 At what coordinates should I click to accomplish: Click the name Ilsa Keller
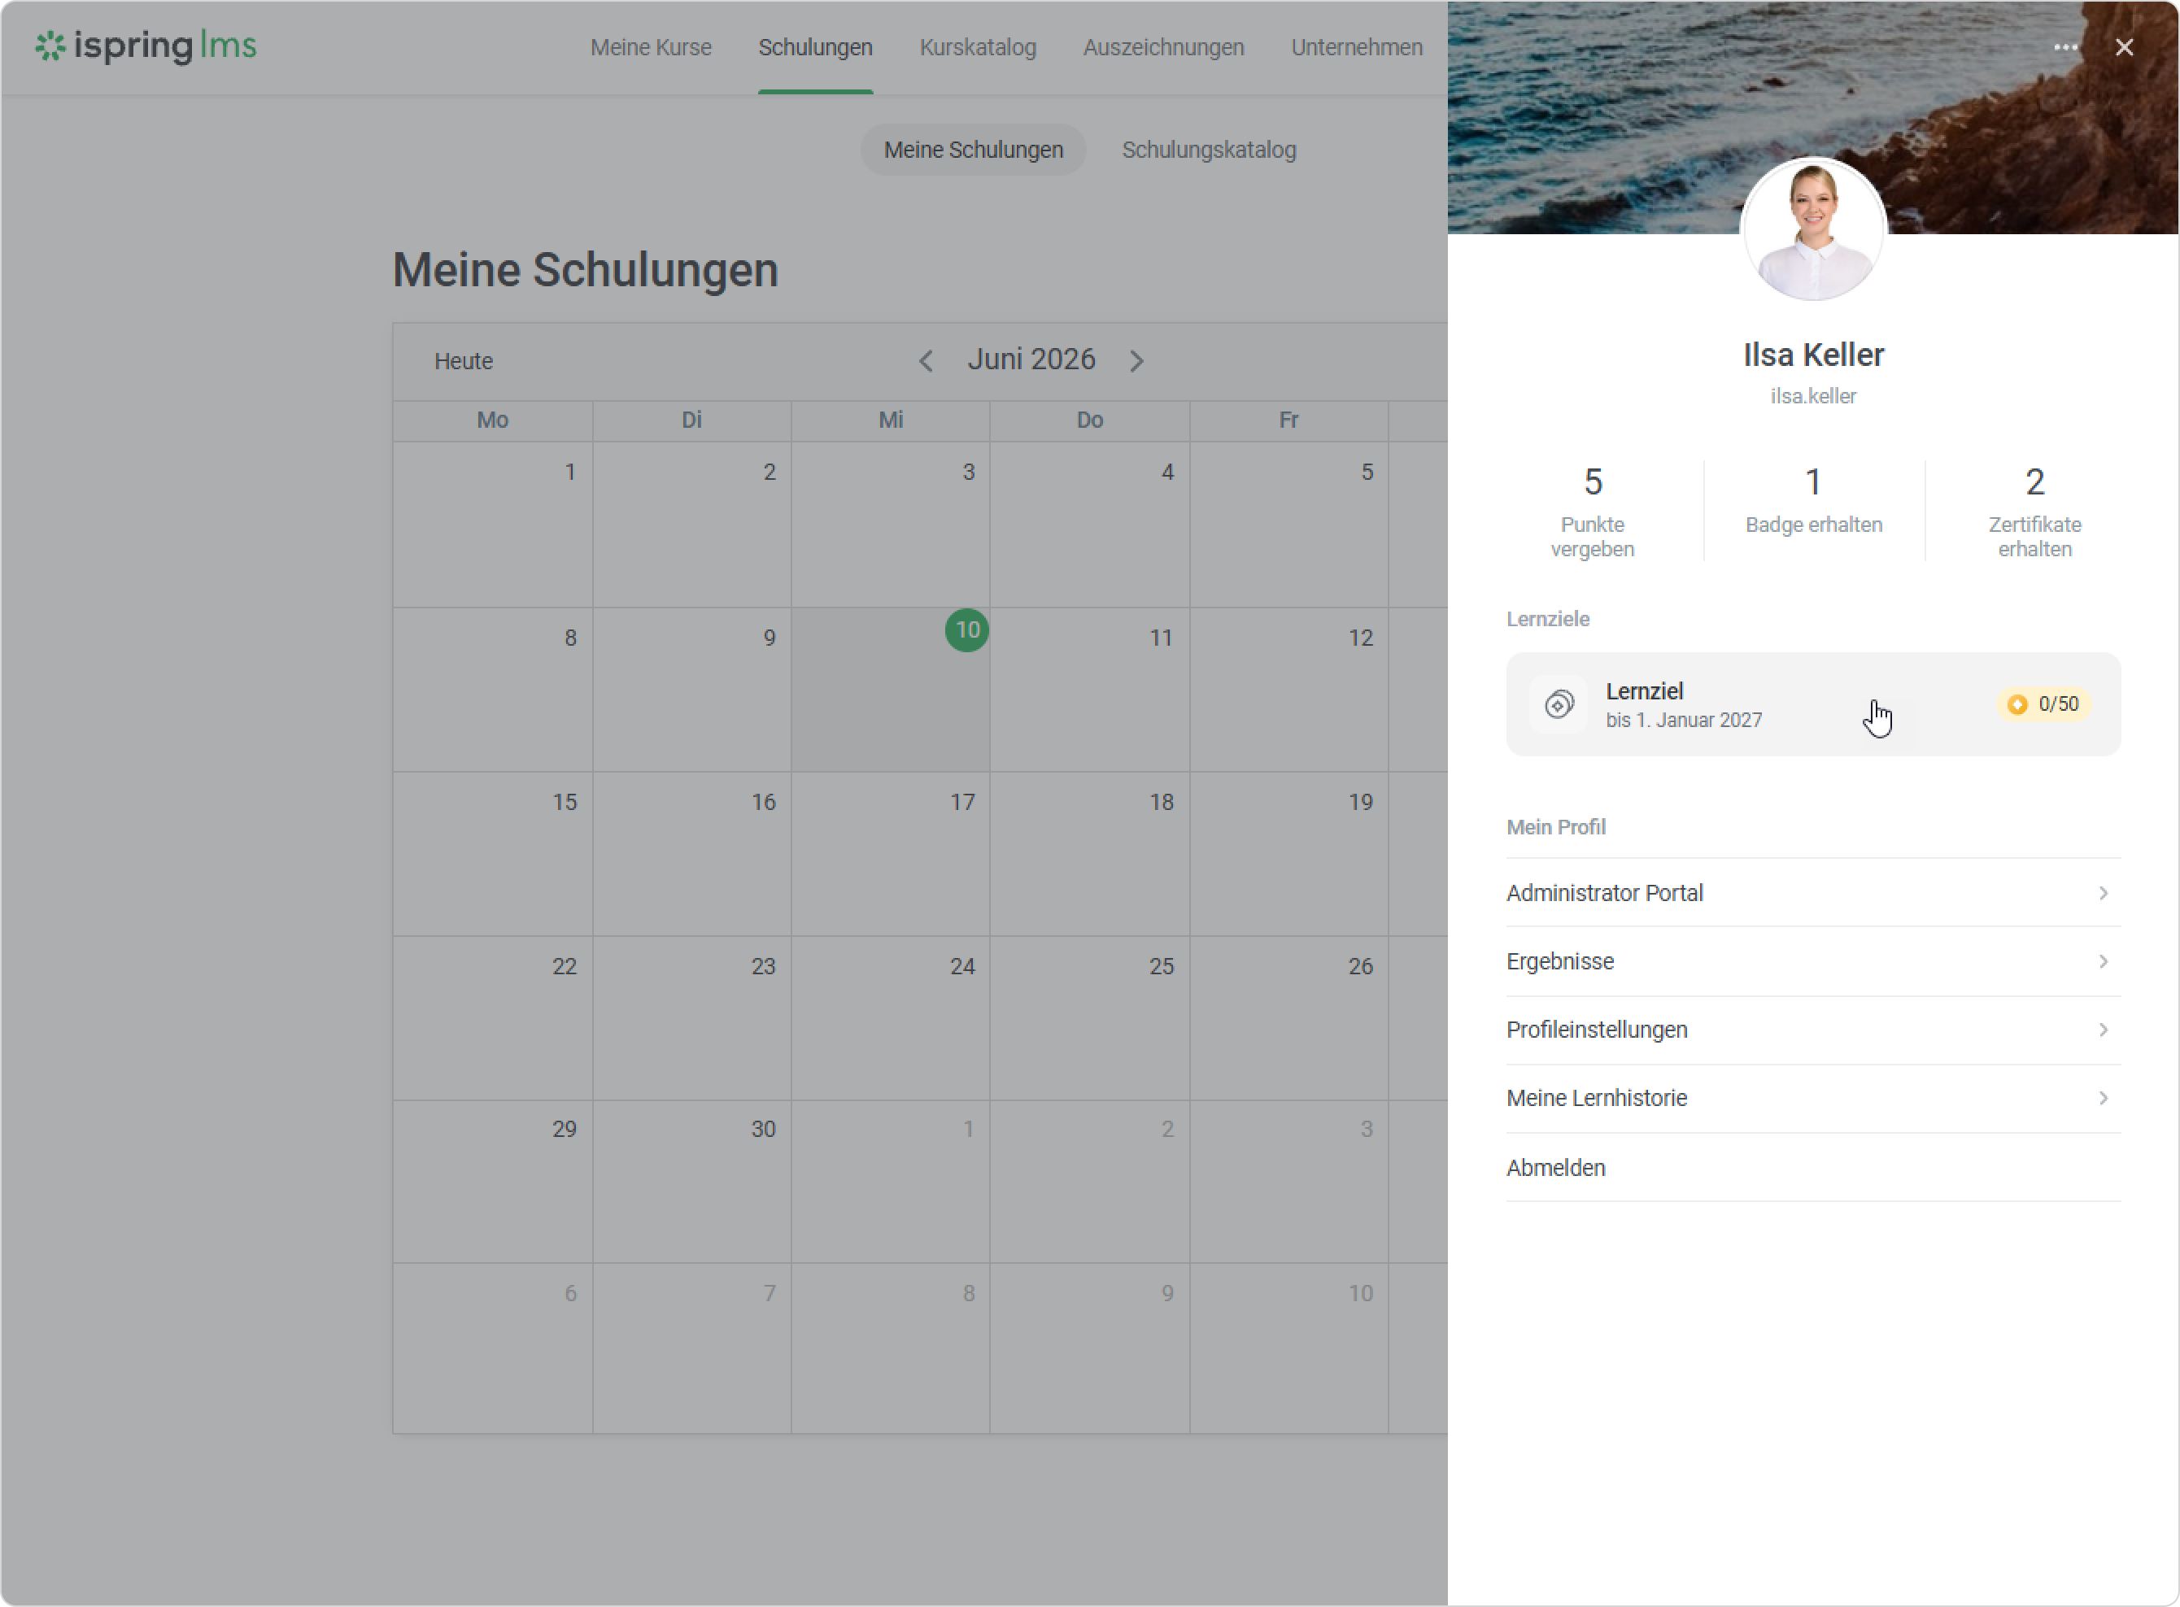(x=1813, y=355)
